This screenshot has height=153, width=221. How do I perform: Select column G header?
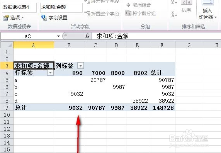(x=189, y=45)
